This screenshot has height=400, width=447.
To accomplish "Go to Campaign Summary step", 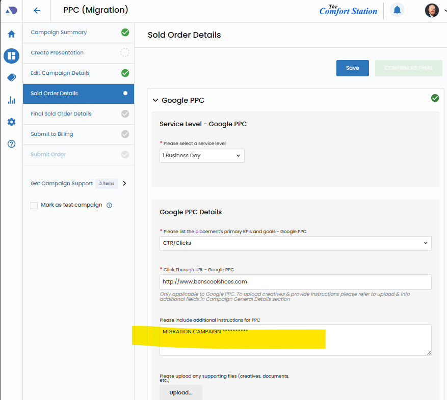I will [x=59, y=33].
